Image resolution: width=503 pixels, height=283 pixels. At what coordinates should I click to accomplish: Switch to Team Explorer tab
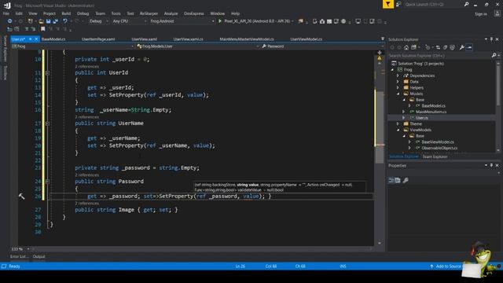pos(435,156)
